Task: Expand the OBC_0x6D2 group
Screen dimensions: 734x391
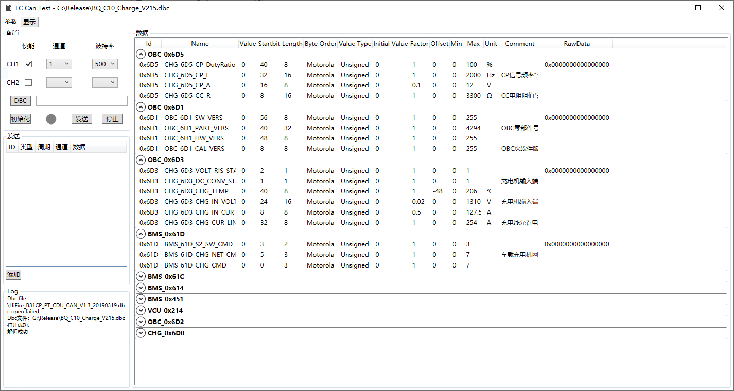Action: [141, 322]
